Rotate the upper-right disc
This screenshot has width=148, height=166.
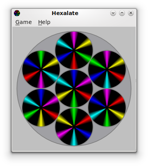pyautogui.click(x=107, y=69)
